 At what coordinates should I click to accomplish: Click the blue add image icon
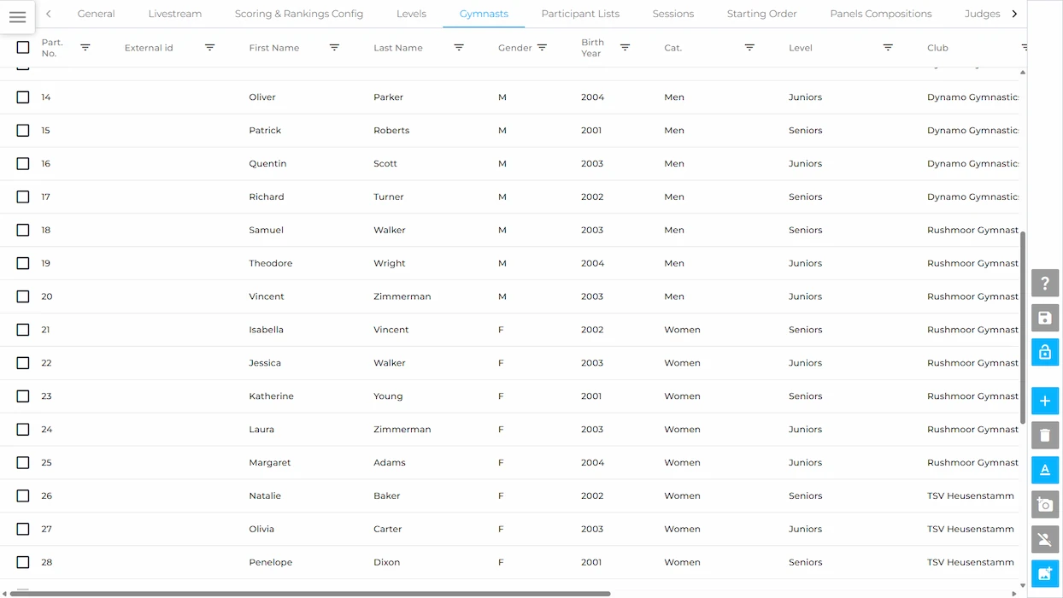(1045, 573)
